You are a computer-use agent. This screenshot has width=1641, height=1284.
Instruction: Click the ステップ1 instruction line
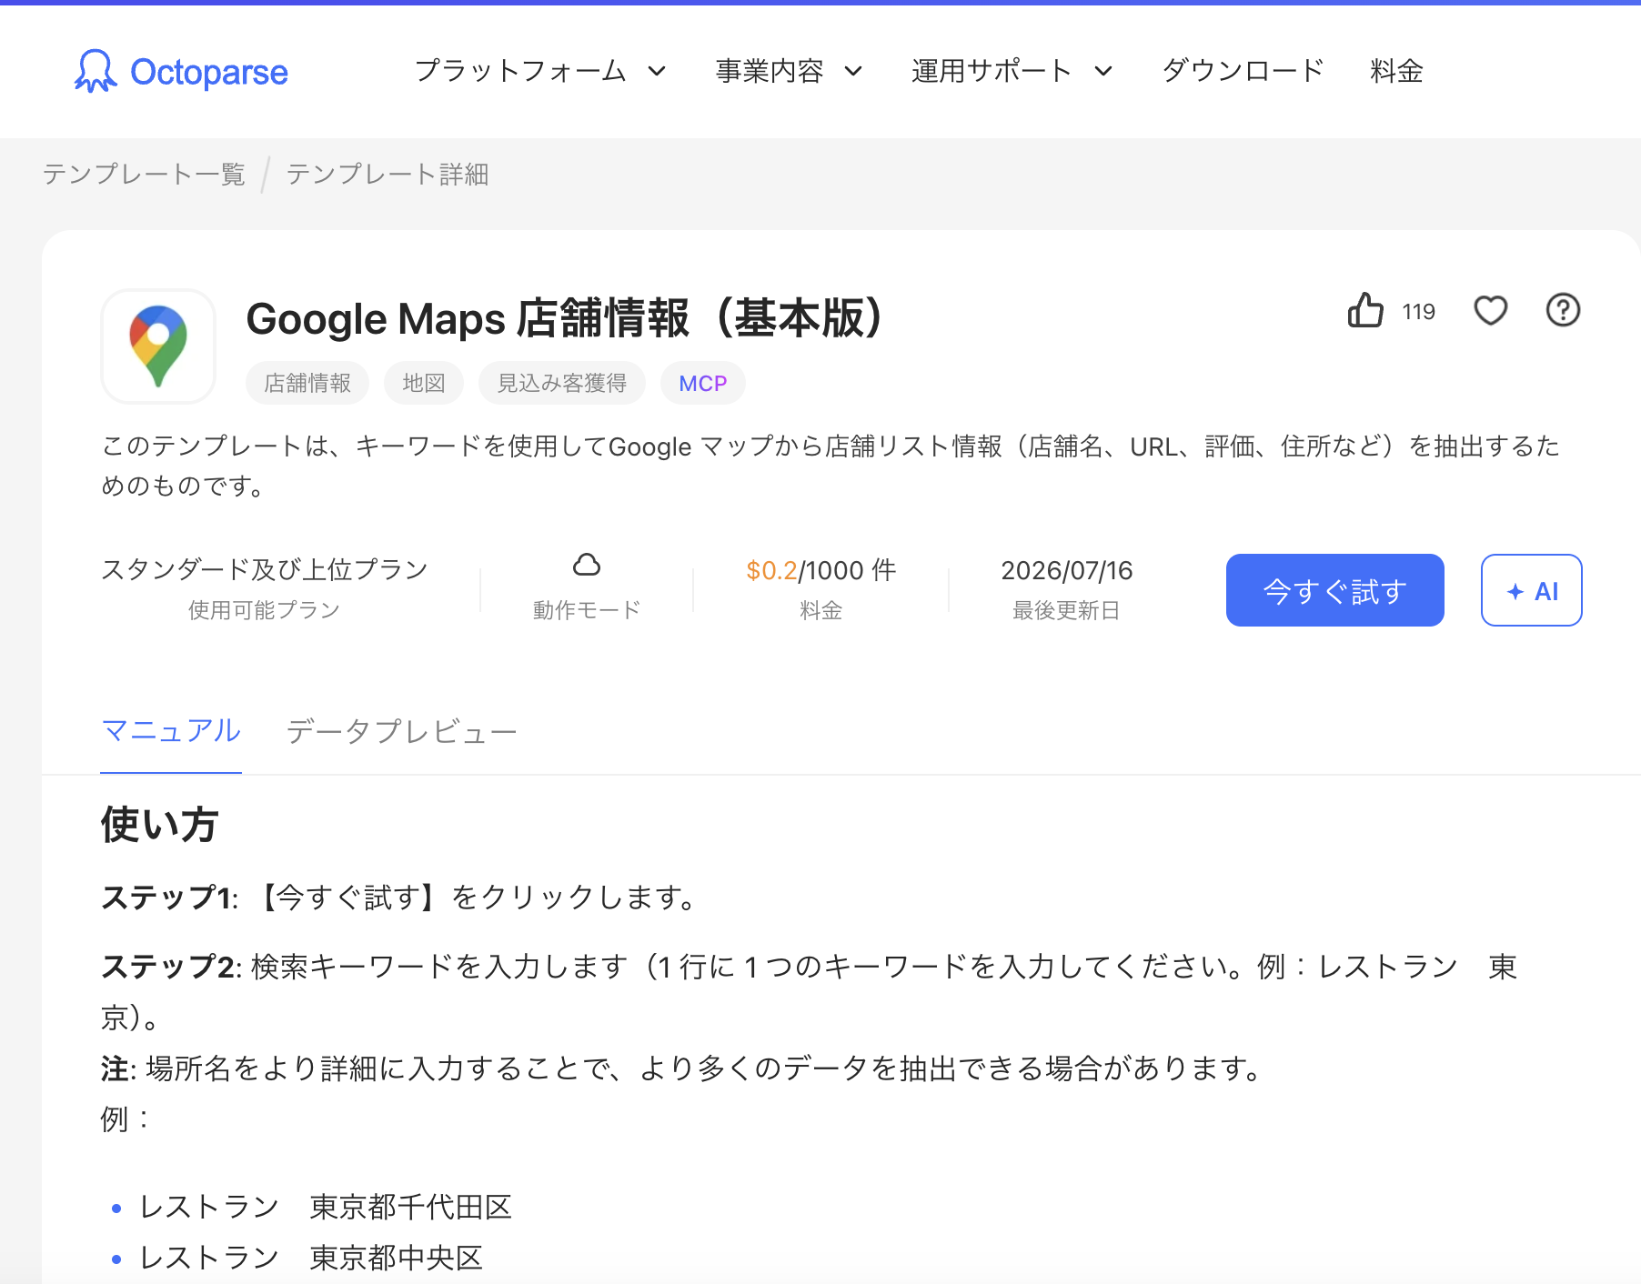click(399, 898)
